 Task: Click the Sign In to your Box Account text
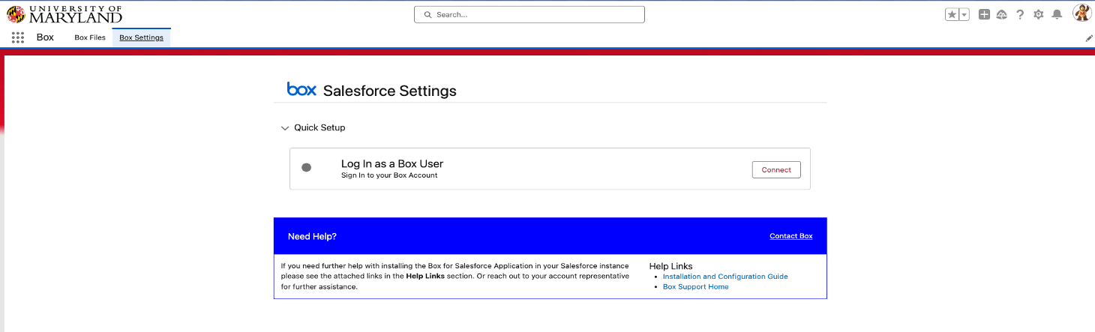pos(389,175)
